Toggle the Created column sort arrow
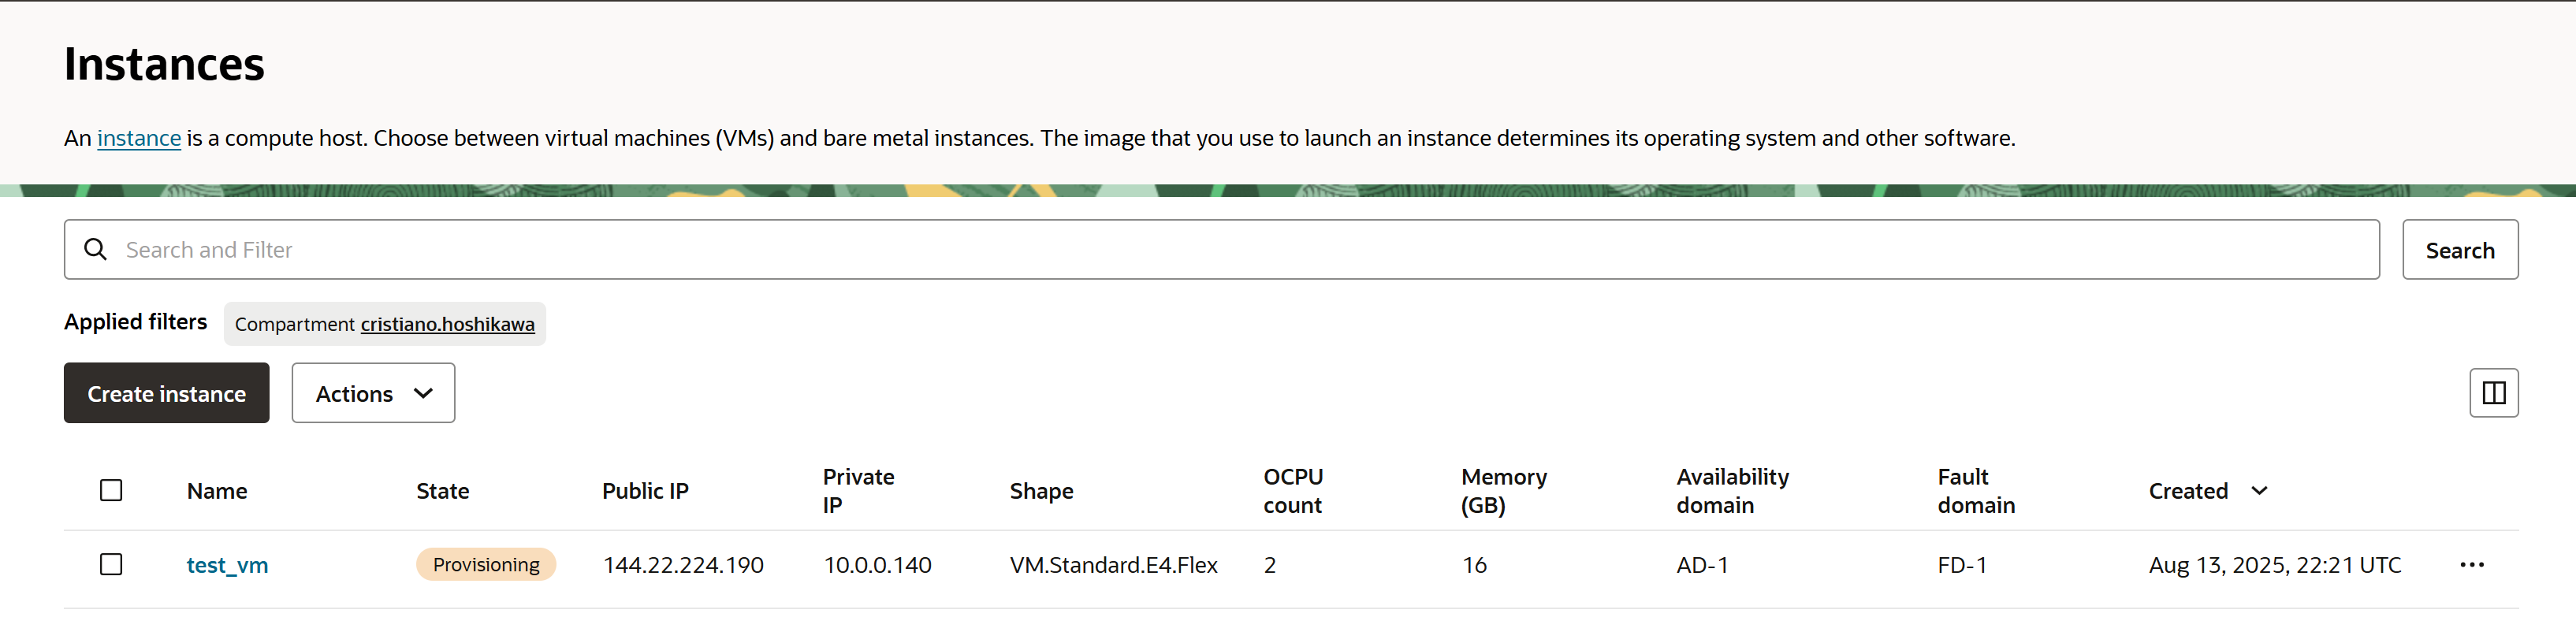 pyautogui.click(x=2259, y=491)
